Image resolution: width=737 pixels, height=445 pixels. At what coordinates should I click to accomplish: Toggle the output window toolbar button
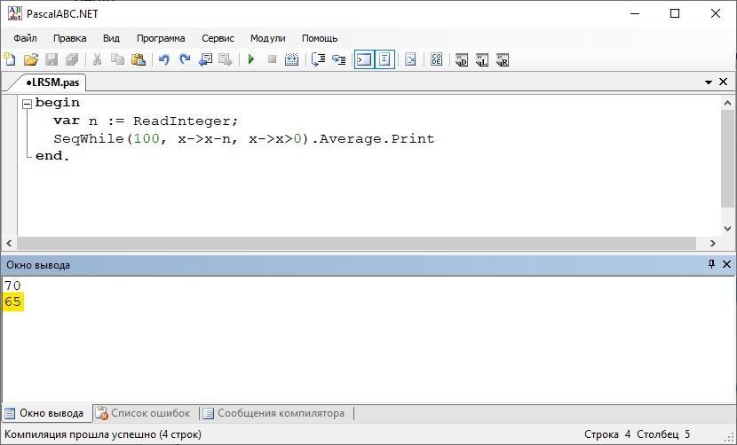click(364, 59)
